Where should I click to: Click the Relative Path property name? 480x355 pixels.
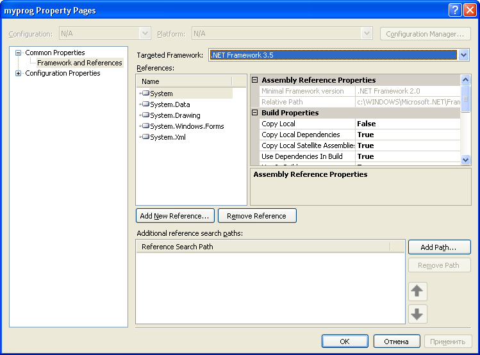coord(308,102)
